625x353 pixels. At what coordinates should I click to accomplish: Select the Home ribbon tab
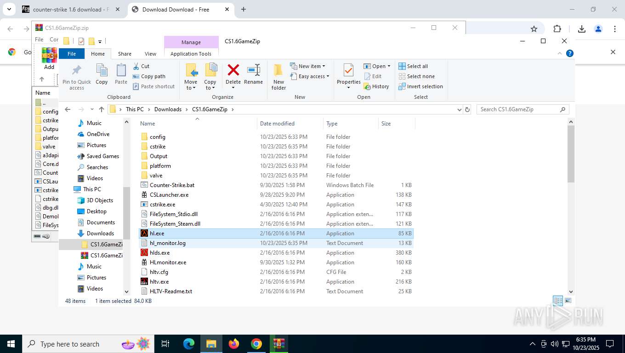tap(98, 54)
